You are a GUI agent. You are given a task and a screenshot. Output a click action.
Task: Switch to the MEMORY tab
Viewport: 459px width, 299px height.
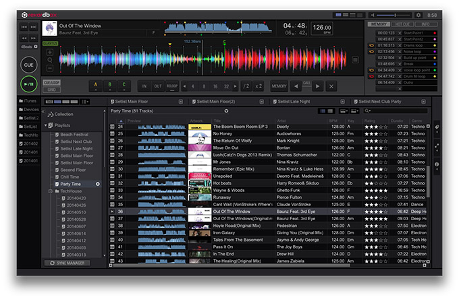pyautogui.click(x=379, y=24)
